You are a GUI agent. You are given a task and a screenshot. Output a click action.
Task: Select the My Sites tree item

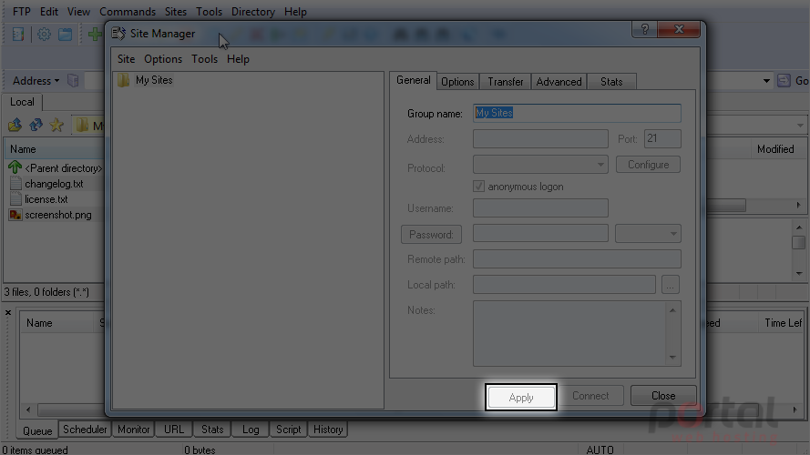point(154,80)
